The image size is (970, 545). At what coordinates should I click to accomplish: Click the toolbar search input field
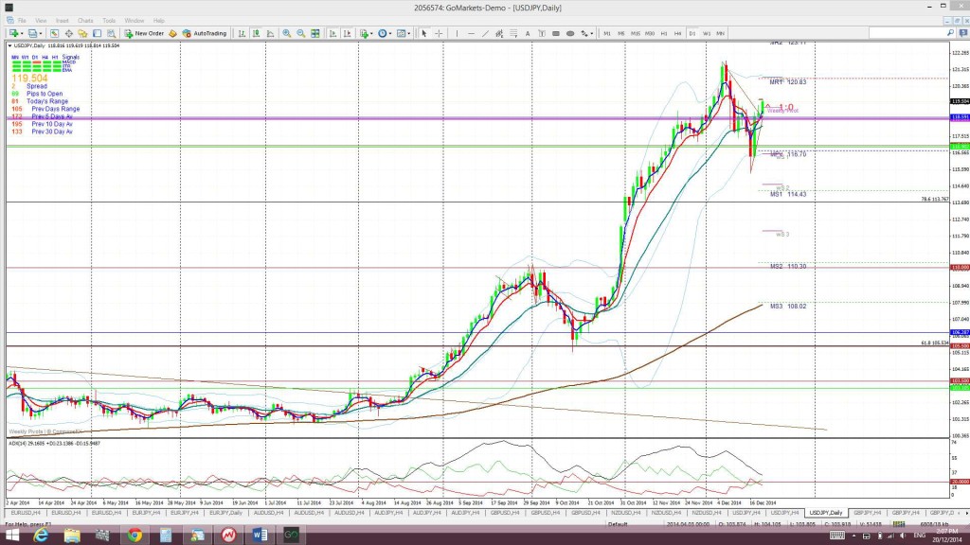click(907, 33)
